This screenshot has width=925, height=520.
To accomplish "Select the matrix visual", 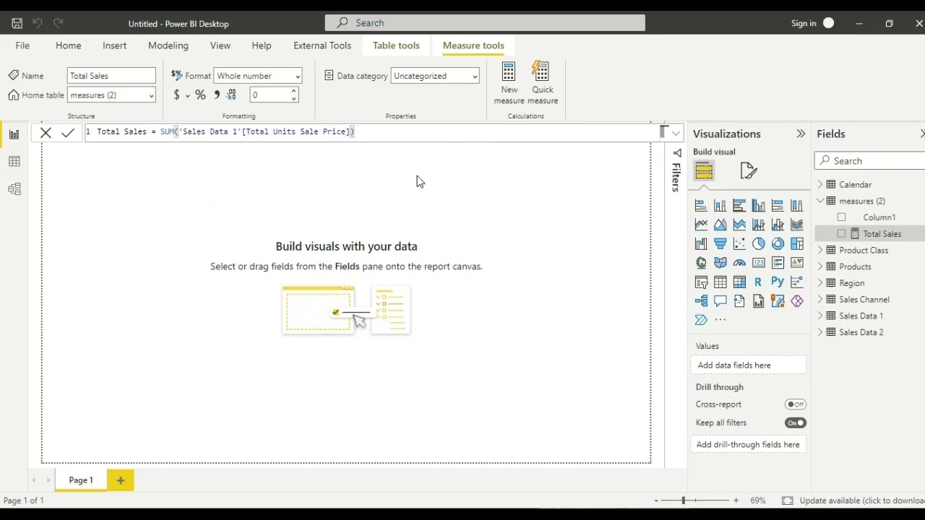I will [x=739, y=282].
